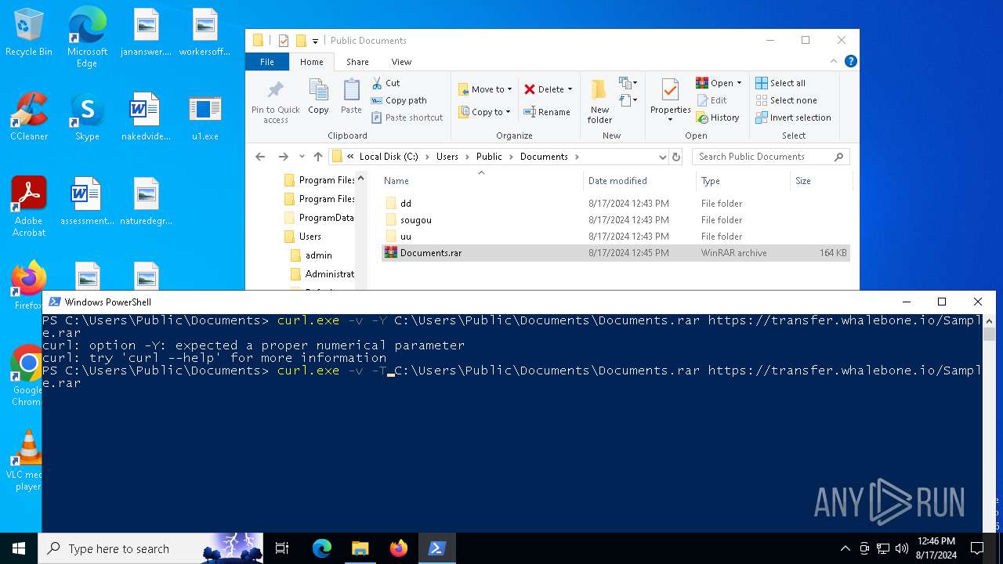This screenshot has width=1003, height=564.
Task: Switch to the Home ribbon tab
Action: coord(311,62)
